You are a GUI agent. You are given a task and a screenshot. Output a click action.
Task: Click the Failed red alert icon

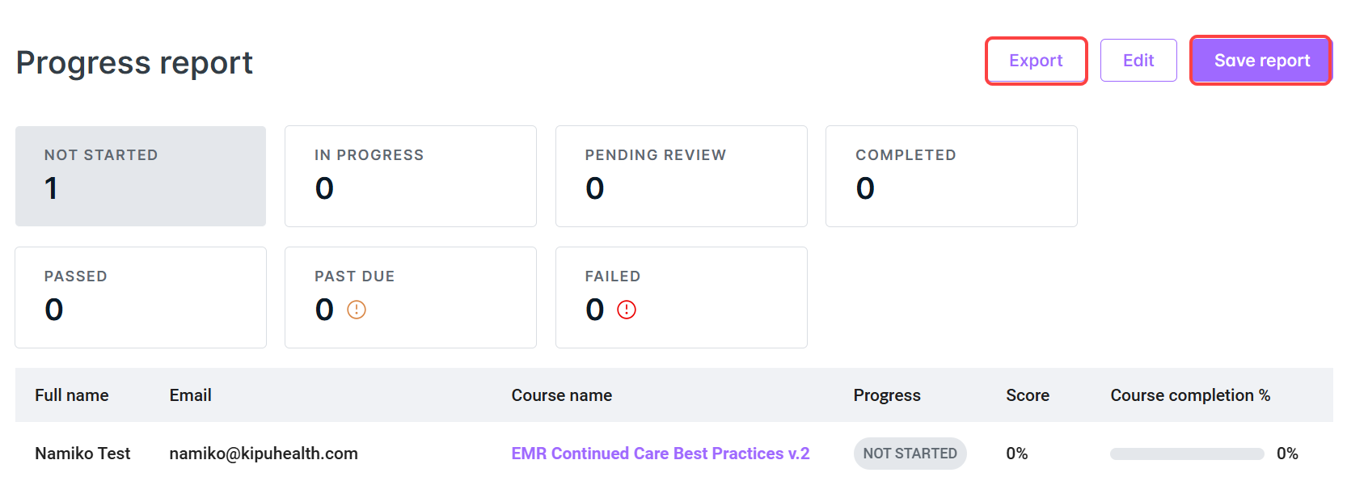pos(627,310)
